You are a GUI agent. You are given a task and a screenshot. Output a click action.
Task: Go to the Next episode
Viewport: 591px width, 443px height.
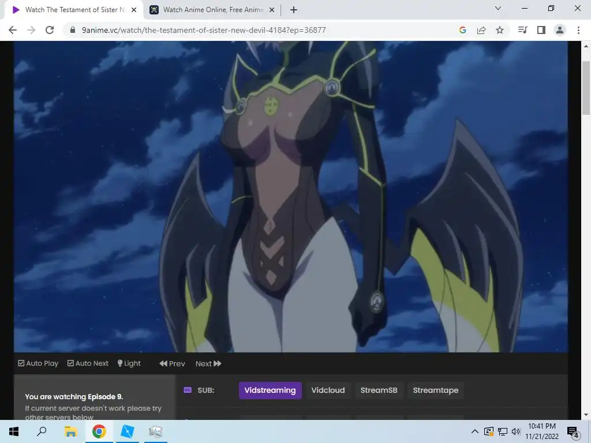click(208, 363)
